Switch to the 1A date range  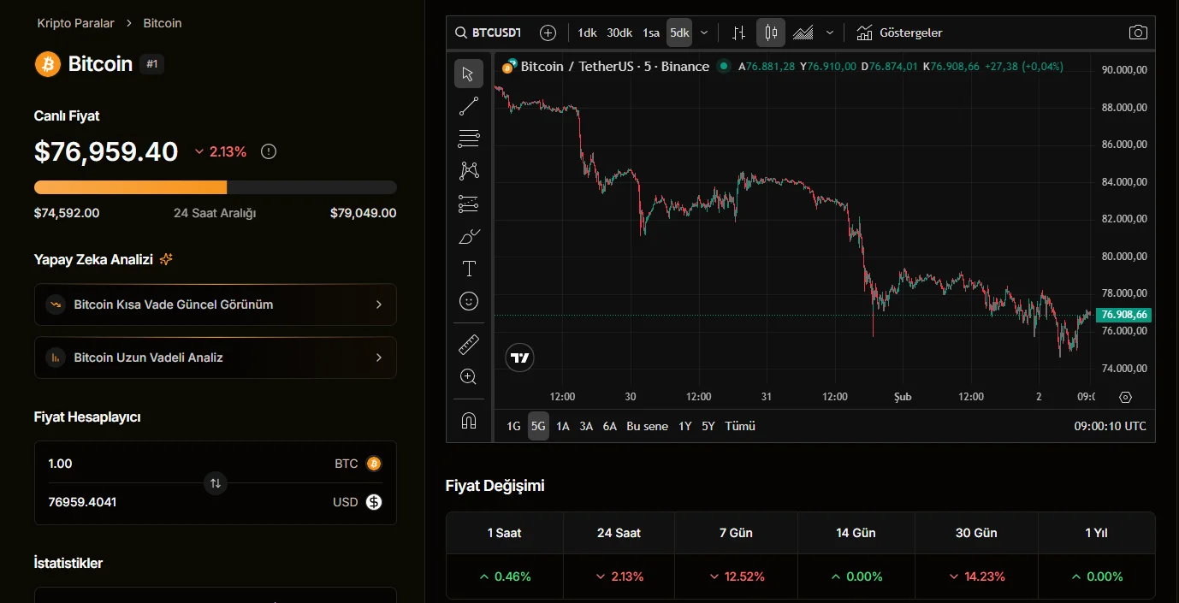tap(562, 426)
